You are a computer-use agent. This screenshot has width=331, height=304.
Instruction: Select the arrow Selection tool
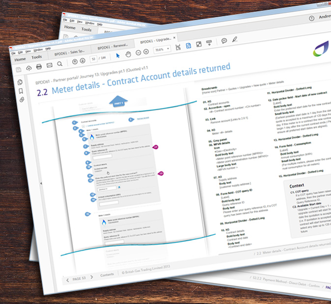(118, 55)
